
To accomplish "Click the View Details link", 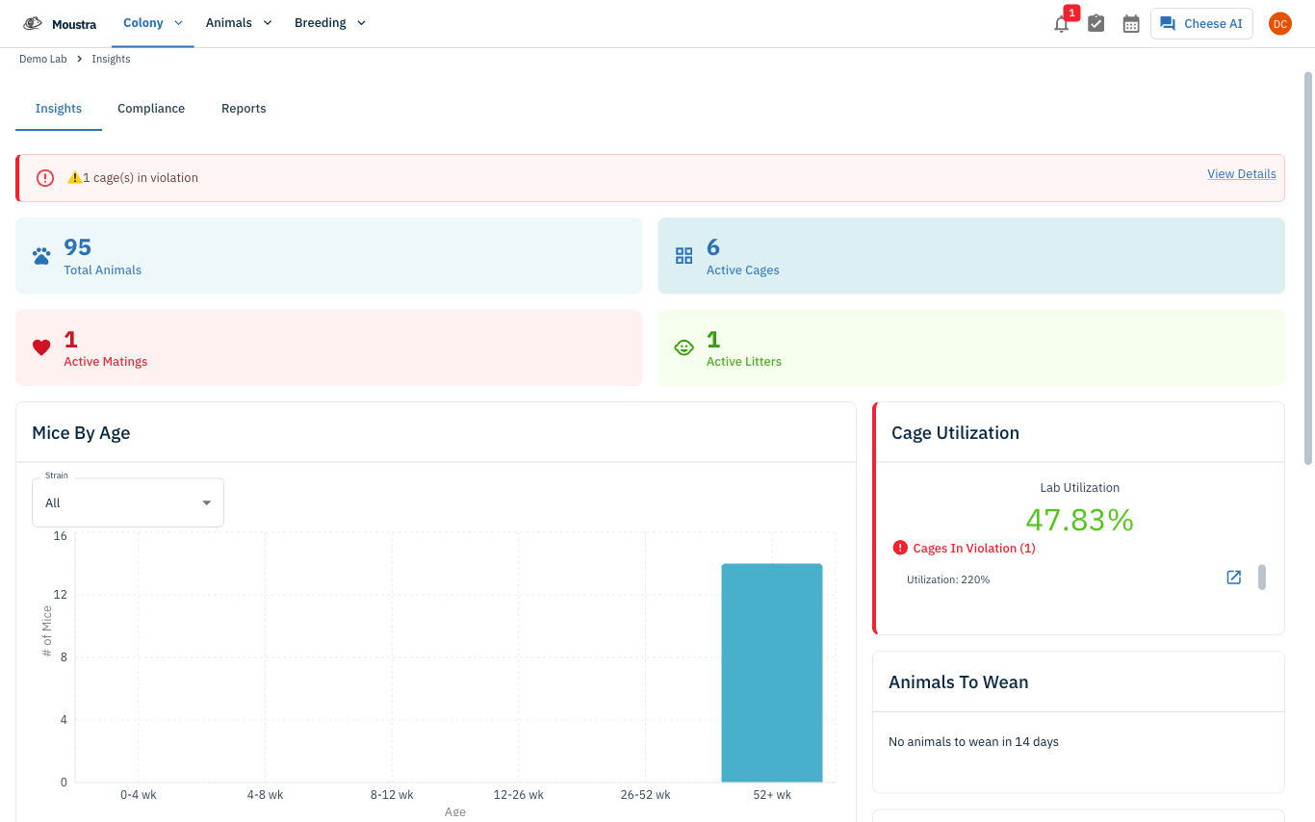I will (x=1242, y=174).
